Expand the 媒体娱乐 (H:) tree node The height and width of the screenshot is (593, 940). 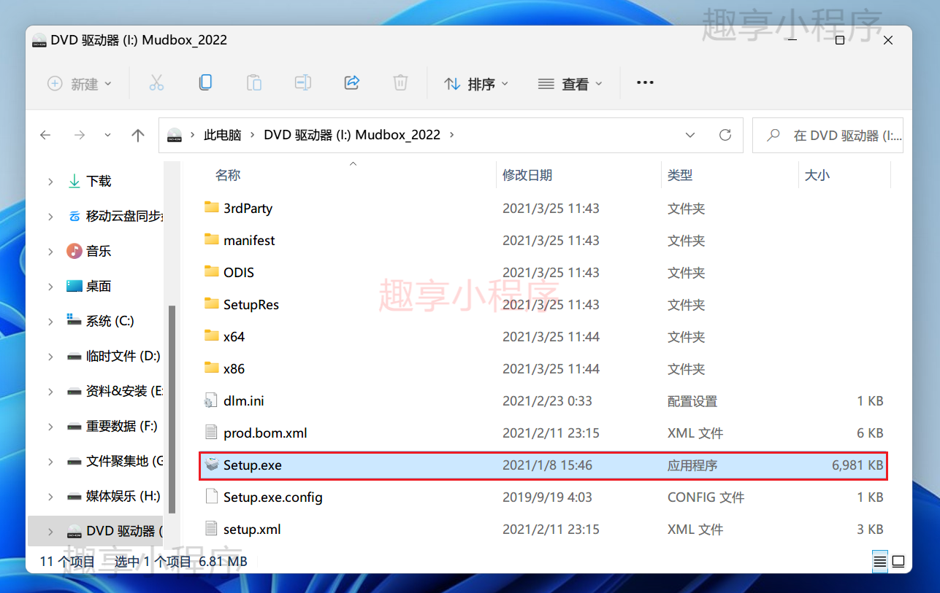(x=50, y=496)
